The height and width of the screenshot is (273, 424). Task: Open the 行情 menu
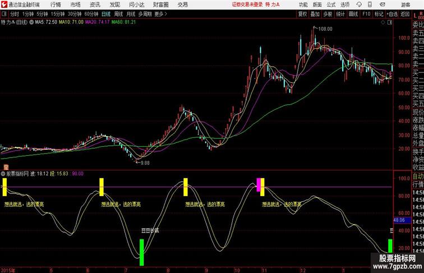56,4
